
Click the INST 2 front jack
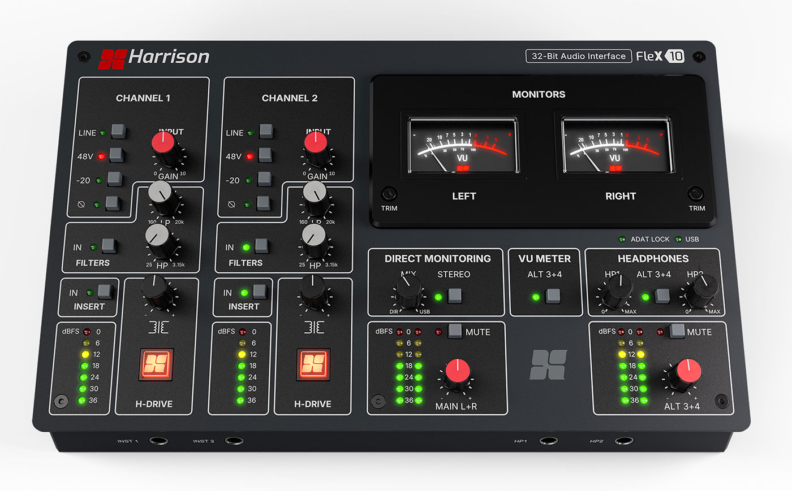(234, 441)
